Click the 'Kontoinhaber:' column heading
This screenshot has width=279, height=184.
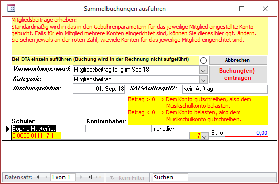tap(106, 121)
